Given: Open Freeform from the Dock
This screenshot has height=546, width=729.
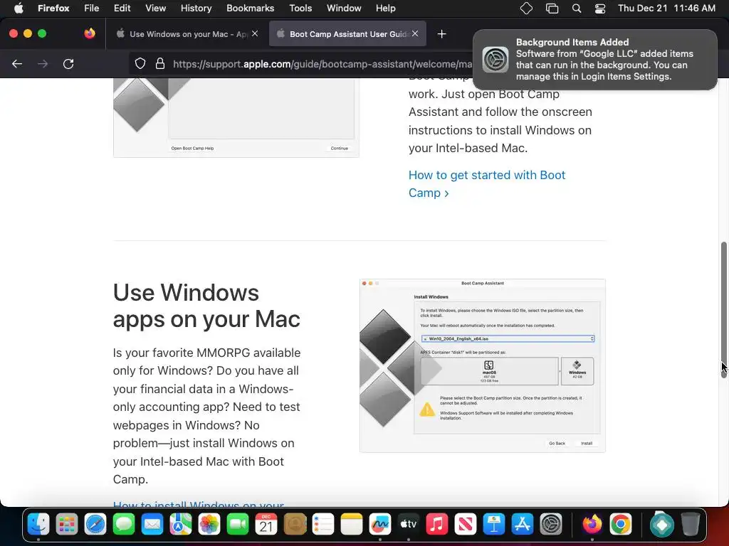Looking at the screenshot, I should (x=380, y=525).
